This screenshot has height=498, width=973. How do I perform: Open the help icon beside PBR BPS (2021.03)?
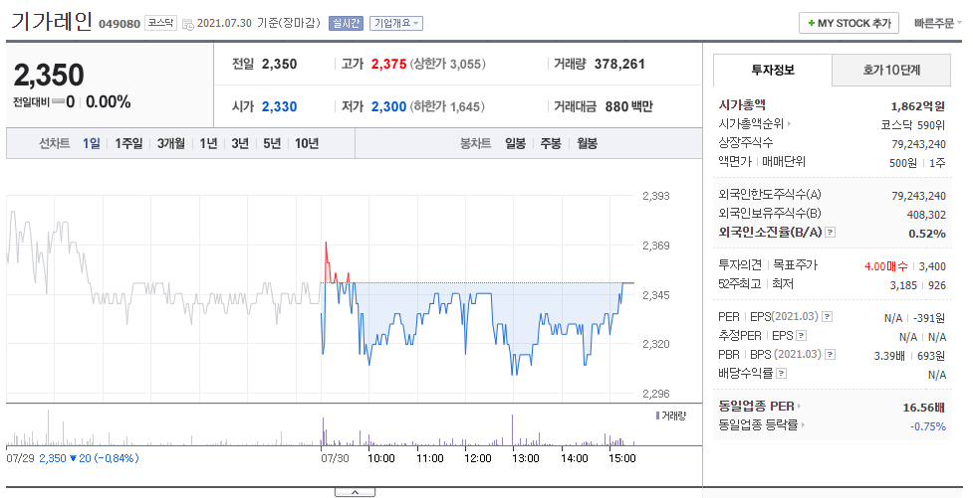pos(831,354)
